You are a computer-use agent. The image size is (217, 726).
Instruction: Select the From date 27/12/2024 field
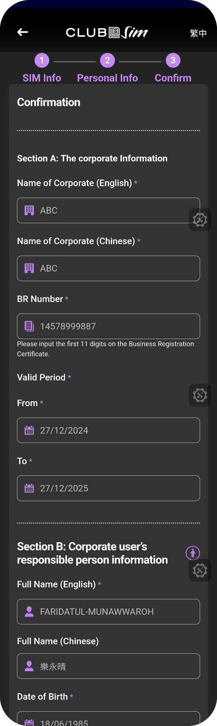pos(108,430)
